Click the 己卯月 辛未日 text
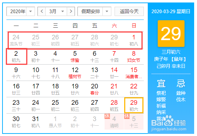This screenshot has width=197, height=136. (171, 66)
